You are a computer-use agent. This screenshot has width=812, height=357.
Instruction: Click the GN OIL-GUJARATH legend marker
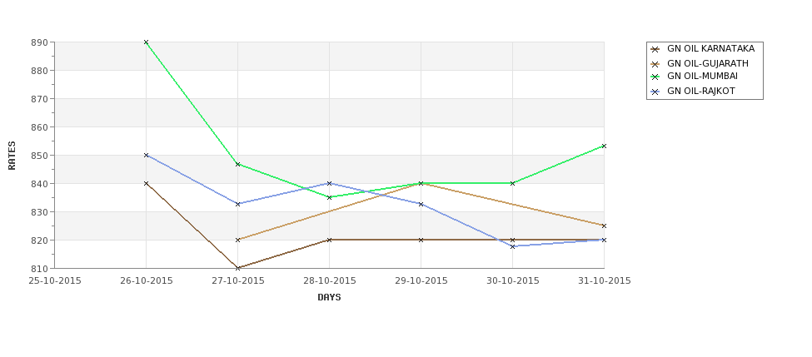(x=655, y=64)
